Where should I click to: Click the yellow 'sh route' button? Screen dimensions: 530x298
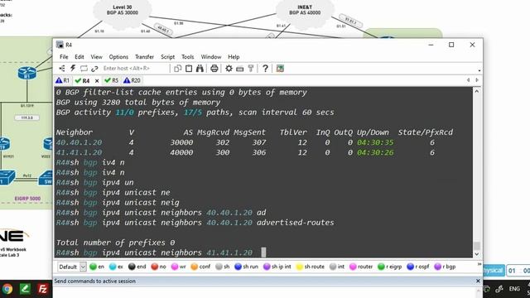[x=310, y=267]
